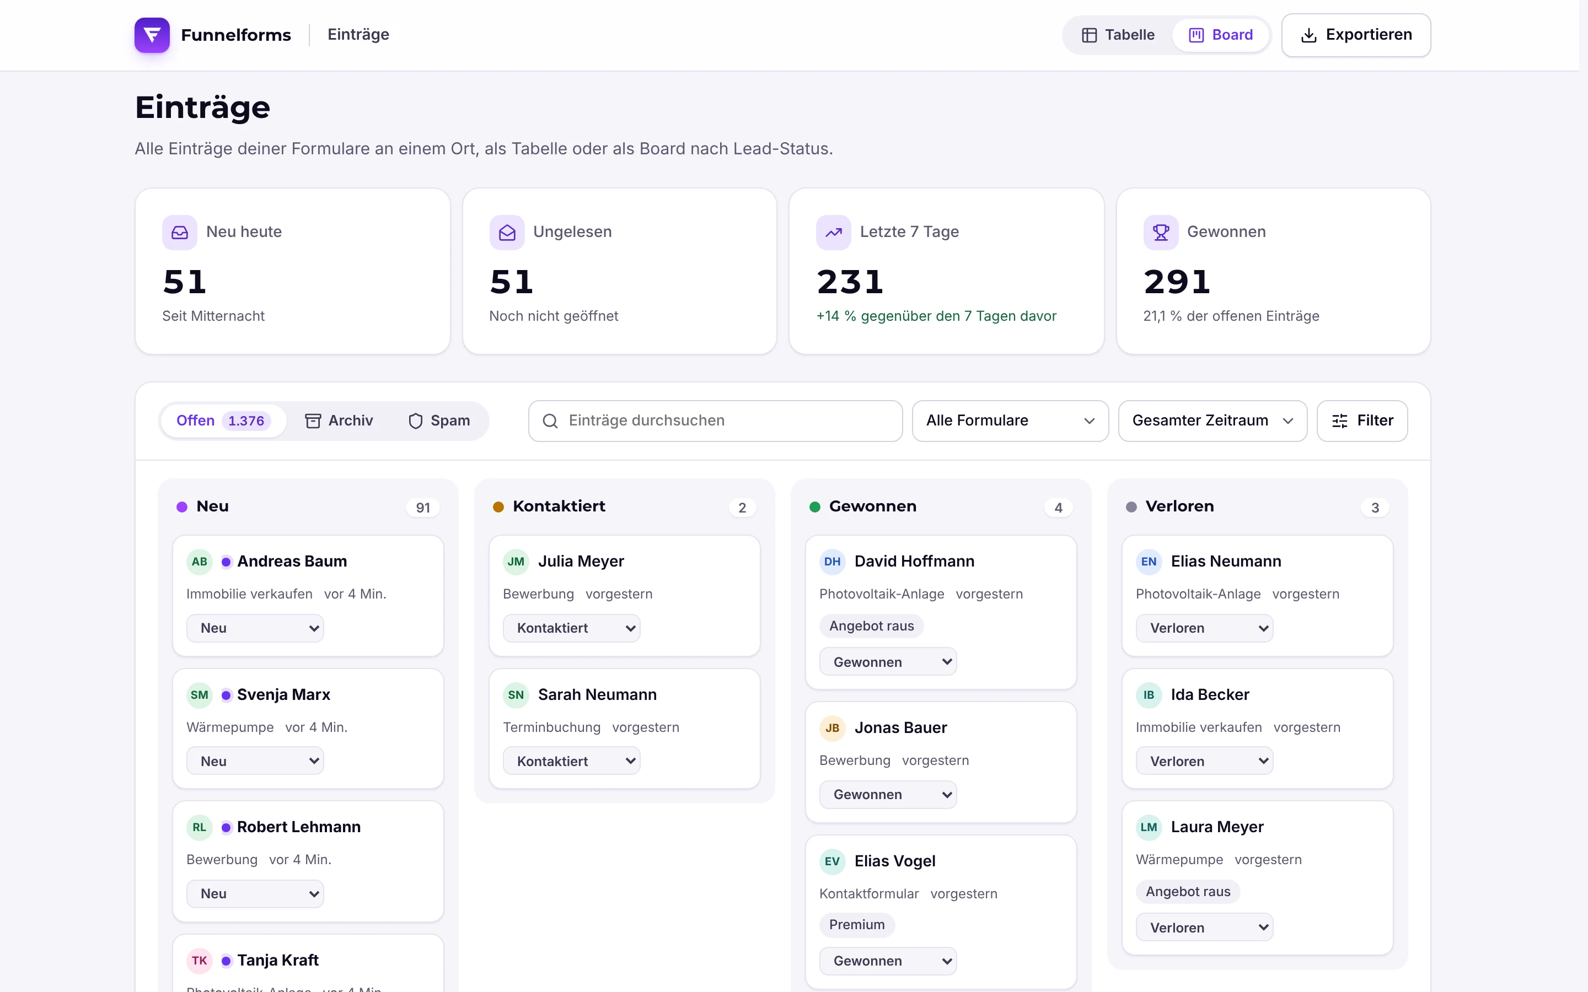This screenshot has height=992, width=1588.
Task: Open the Gesamter Zeitraum dropdown
Action: pos(1212,421)
